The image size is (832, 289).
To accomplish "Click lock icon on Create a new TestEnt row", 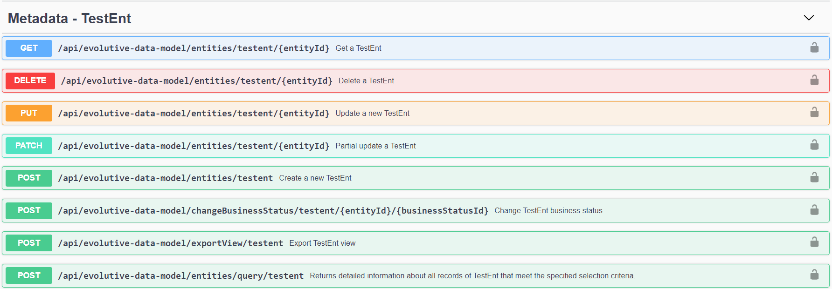I will pyautogui.click(x=814, y=178).
